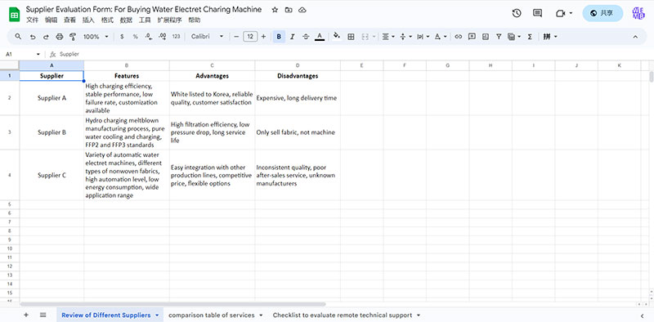
Task: Select the Supplier B cell
Action: pos(52,132)
